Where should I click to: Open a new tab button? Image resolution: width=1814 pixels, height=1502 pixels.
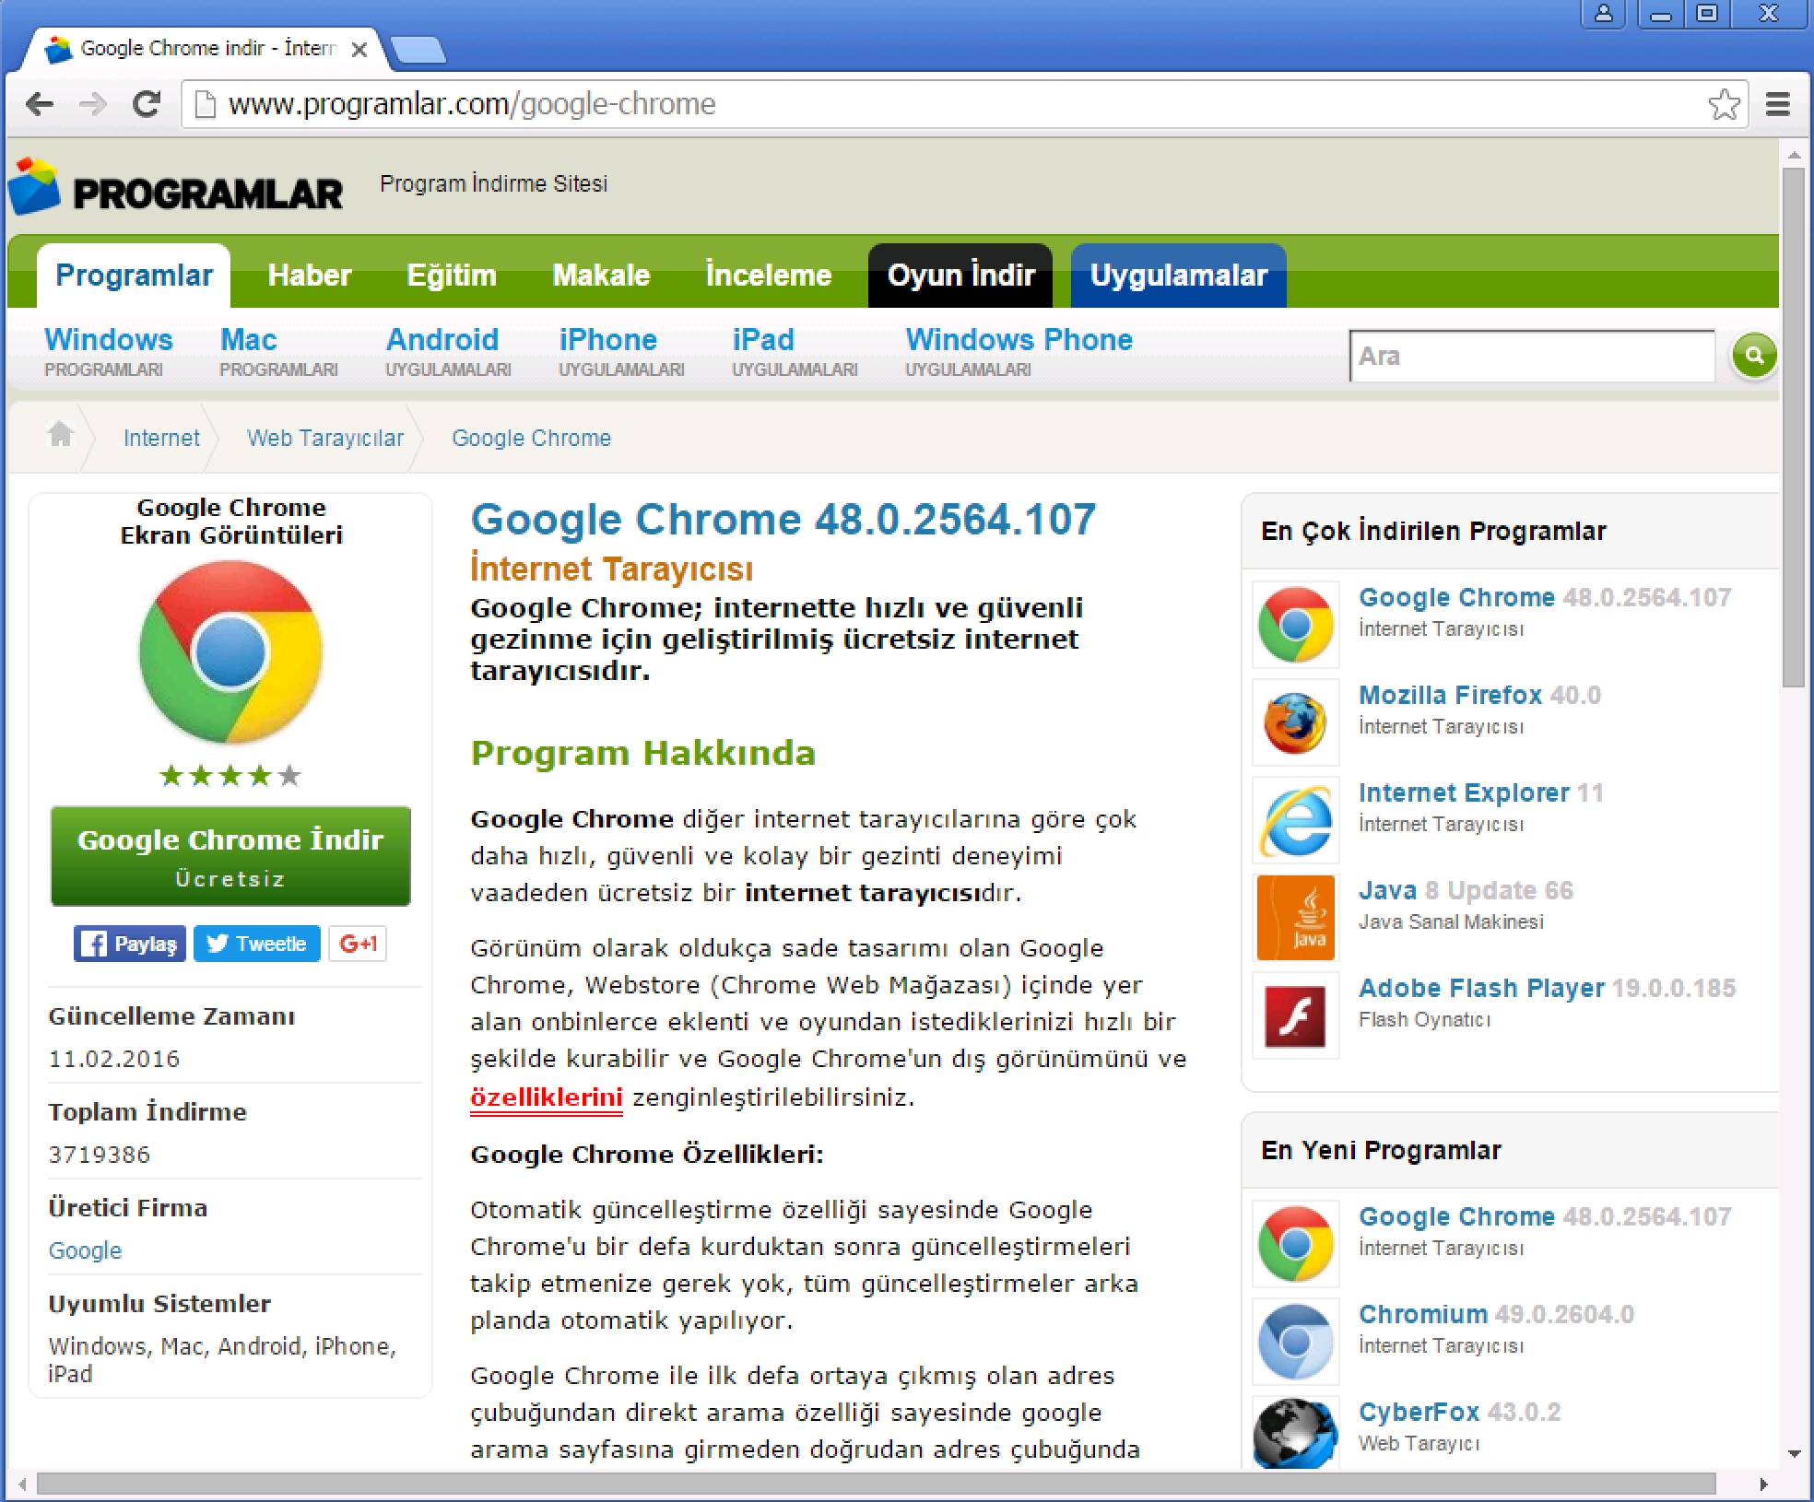(x=418, y=50)
